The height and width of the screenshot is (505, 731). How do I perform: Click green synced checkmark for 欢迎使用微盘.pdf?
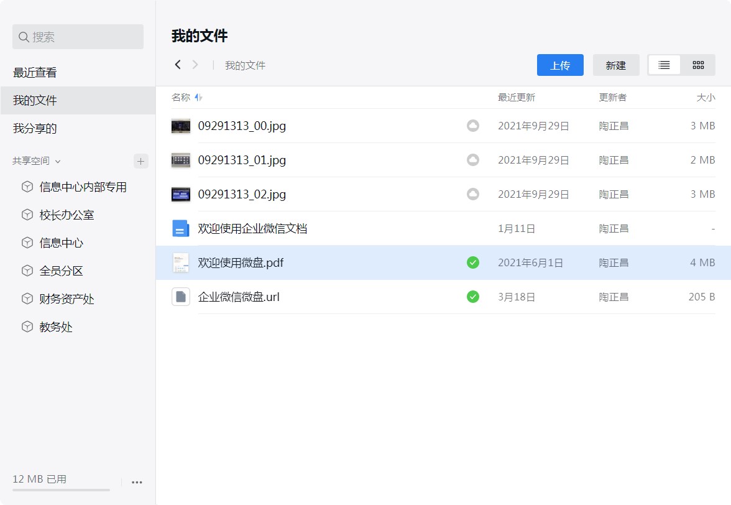[x=473, y=263]
